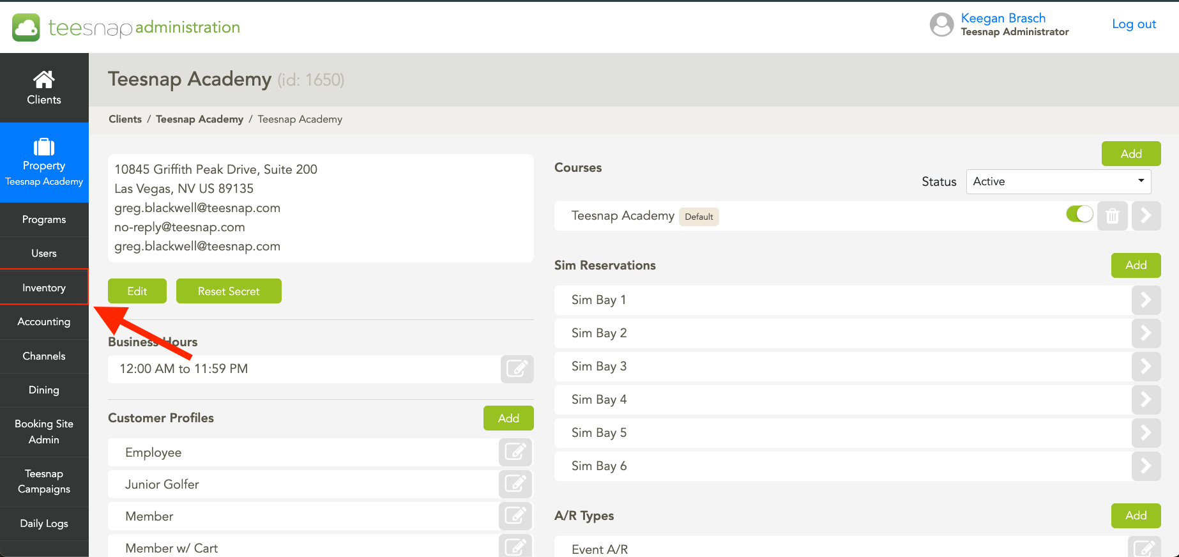This screenshot has width=1179, height=557.
Task: Open Sim Bay 2 chevron
Action: (x=1146, y=333)
